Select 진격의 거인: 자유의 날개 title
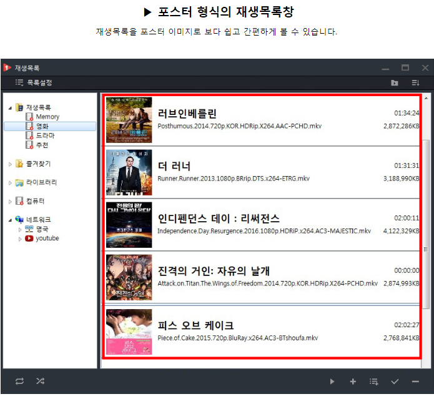 point(214,271)
